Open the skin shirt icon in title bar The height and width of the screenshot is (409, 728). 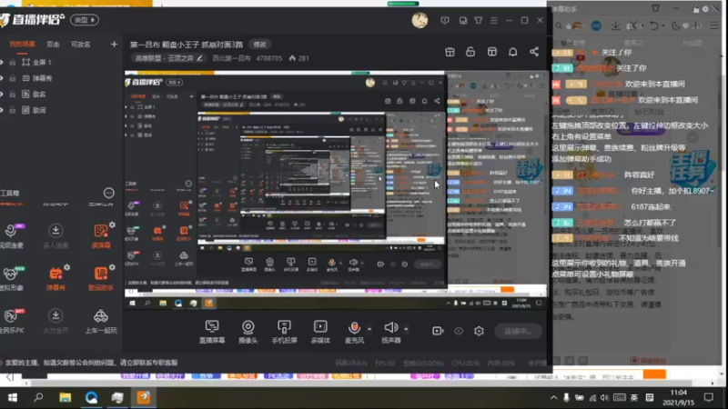click(x=479, y=20)
